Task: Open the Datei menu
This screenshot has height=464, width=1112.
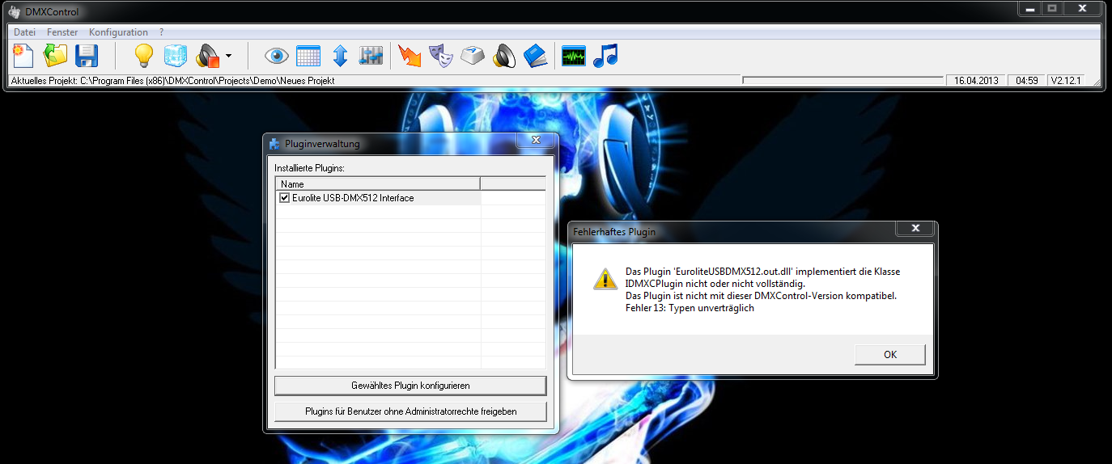Action: [25, 32]
